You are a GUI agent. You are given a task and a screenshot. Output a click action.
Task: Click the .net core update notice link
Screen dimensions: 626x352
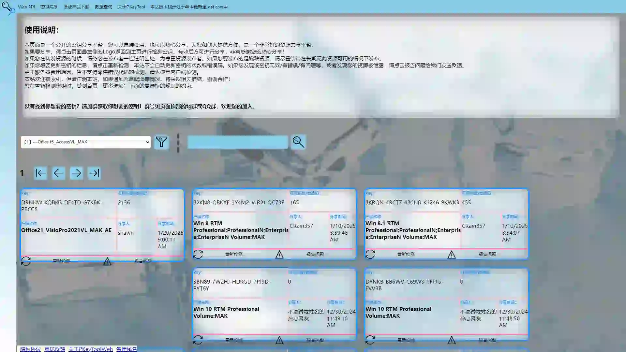point(189,7)
